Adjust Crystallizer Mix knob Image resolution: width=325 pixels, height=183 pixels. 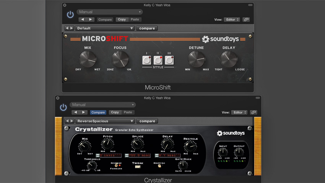point(84,146)
